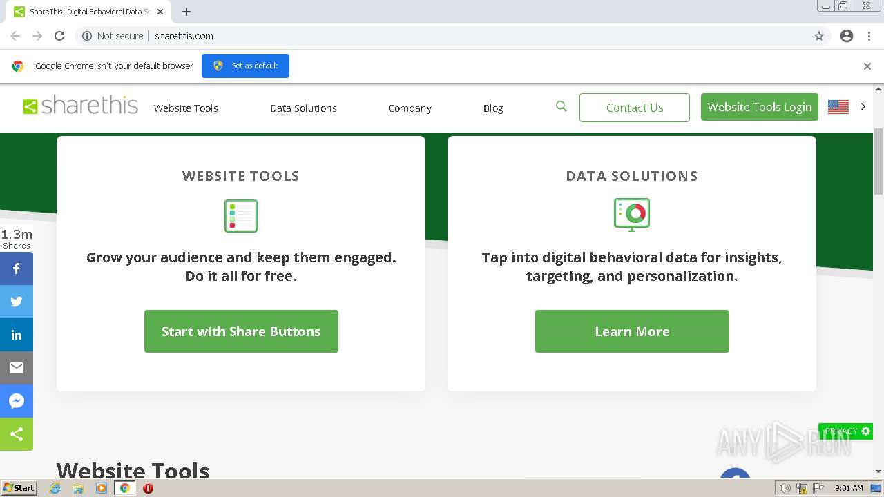The width and height of the screenshot is (884, 497).
Task: Click the ShareThis logo
Action: coord(80,106)
